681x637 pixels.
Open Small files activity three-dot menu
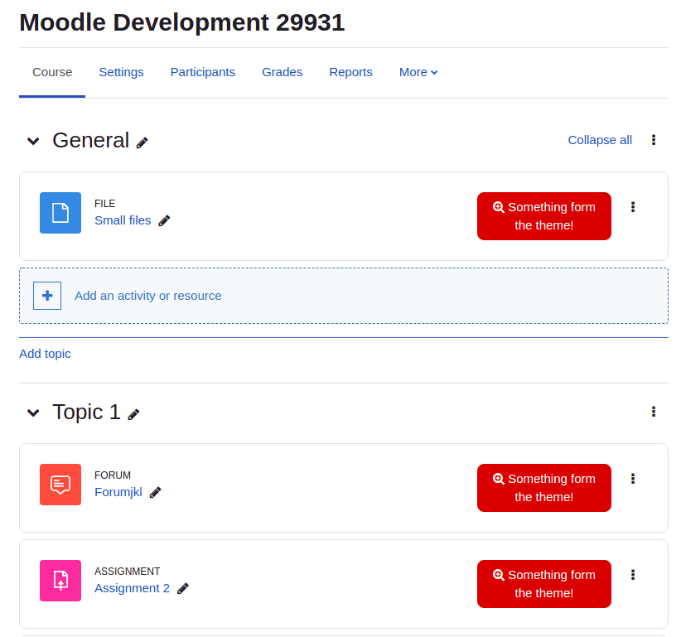[633, 207]
